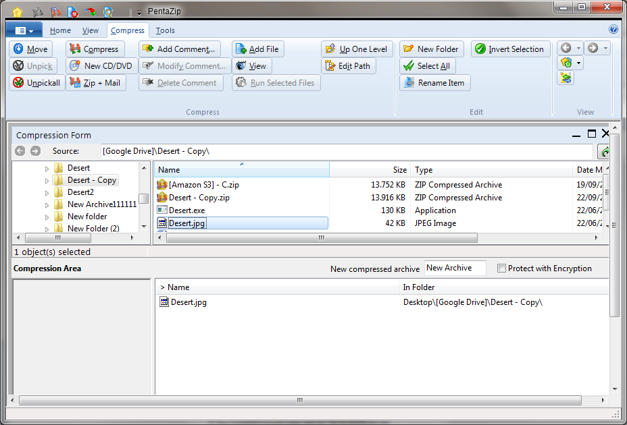Expand the Desert2 folder node
This screenshot has height=425, width=627.
coord(47,193)
